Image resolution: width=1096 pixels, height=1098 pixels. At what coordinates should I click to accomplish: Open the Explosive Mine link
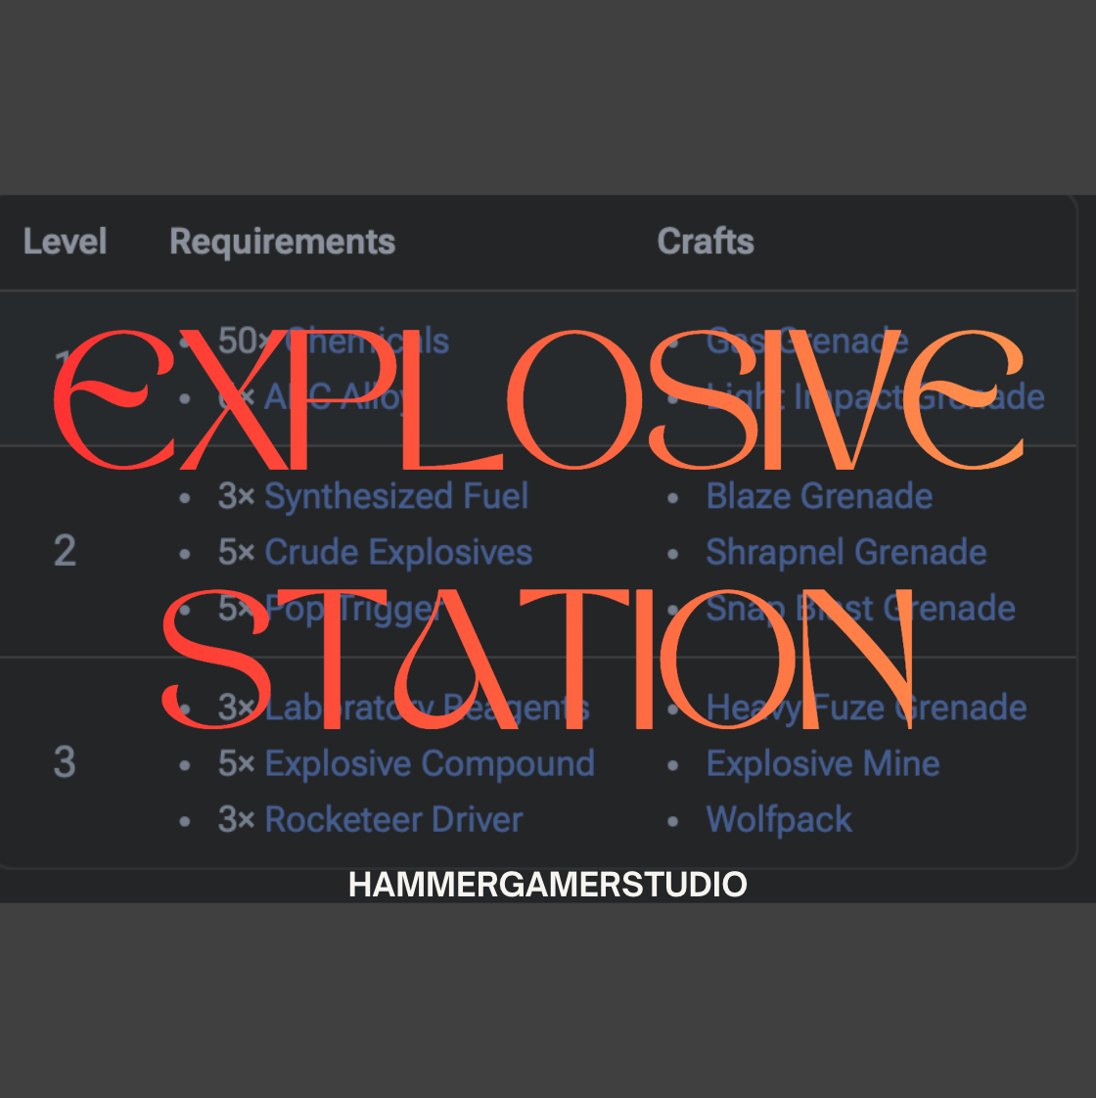coord(822,763)
